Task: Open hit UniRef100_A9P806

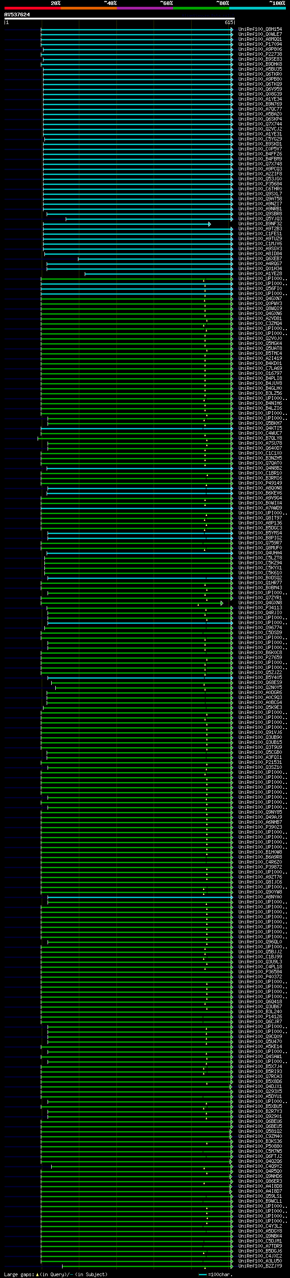Action: click(x=260, y=49)
